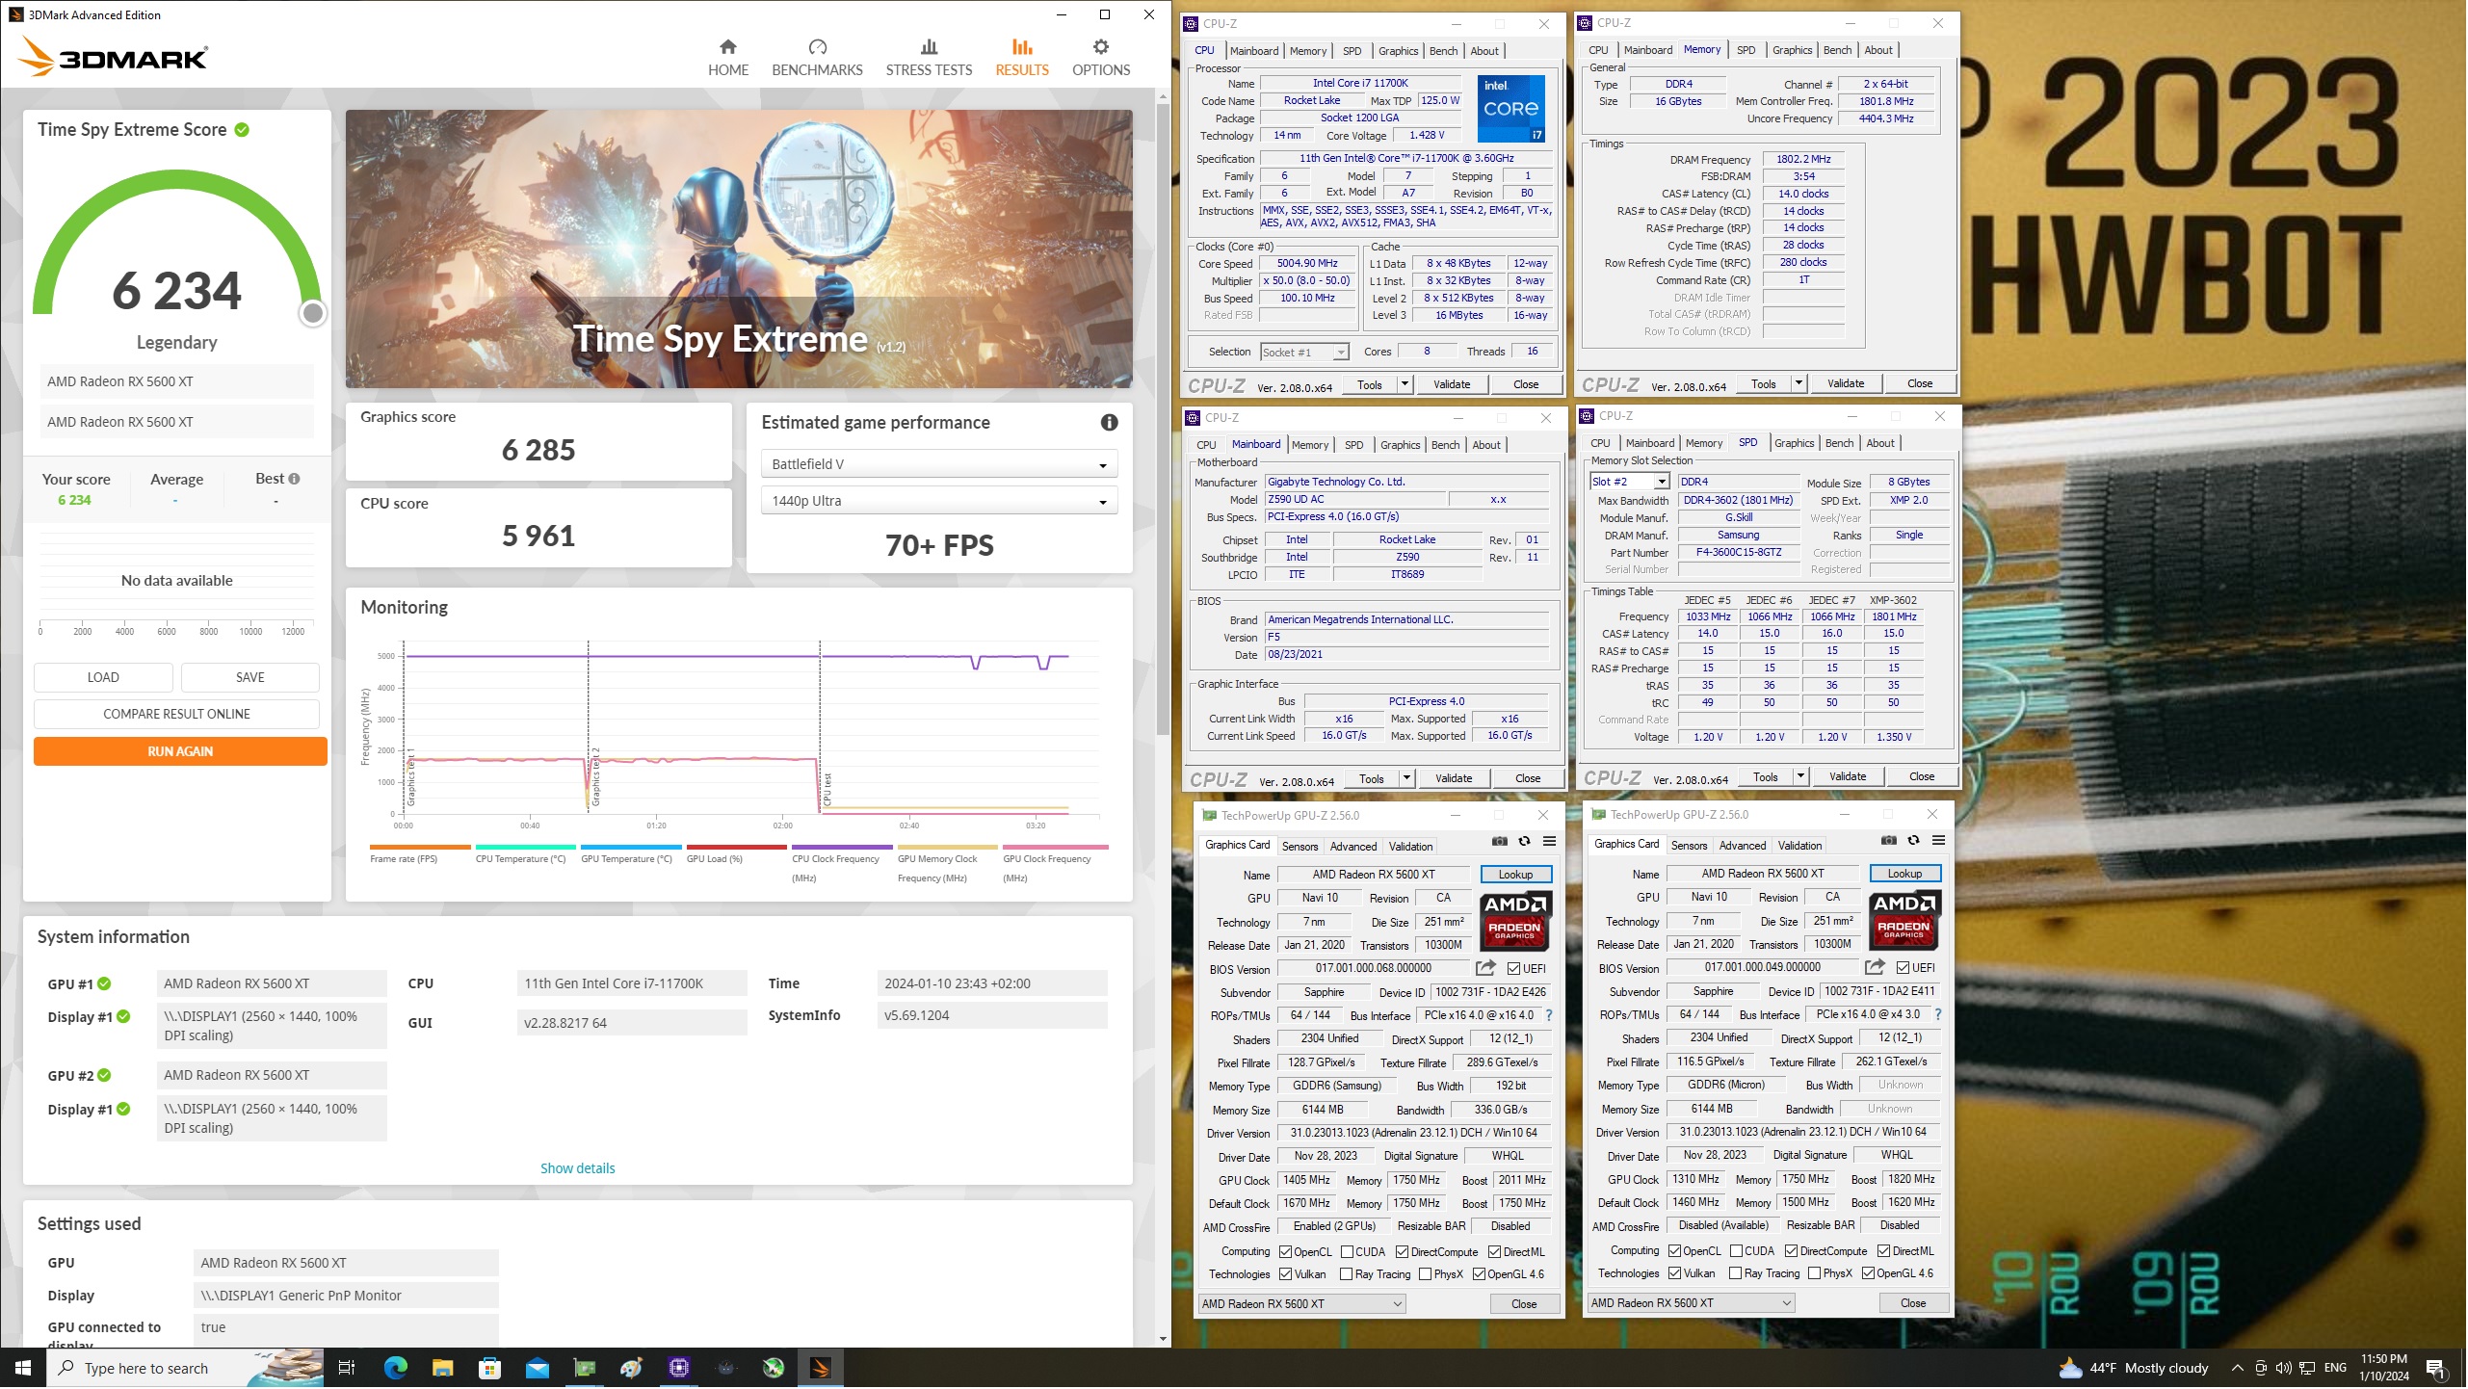
Task: Toggle Vulkan checkbox in right GPU-Z
Action: point(1675,1274)
